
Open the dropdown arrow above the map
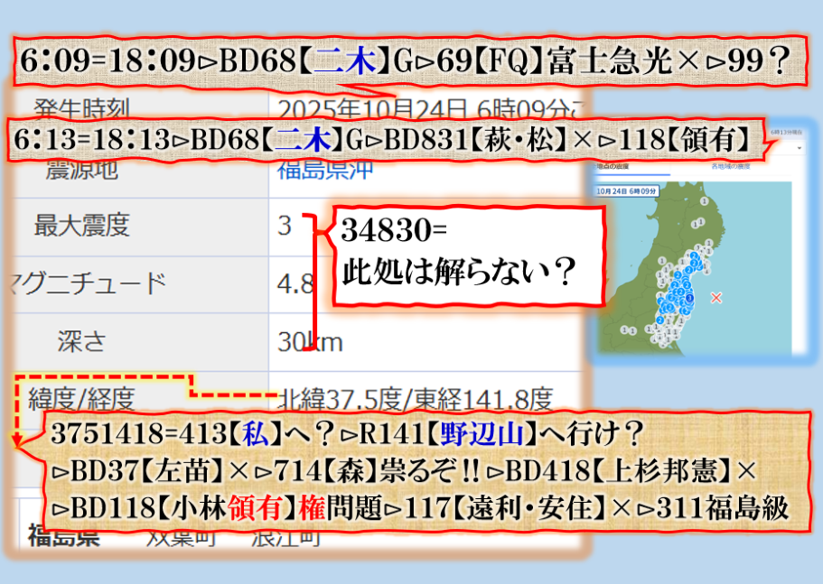tap(800, 146)
